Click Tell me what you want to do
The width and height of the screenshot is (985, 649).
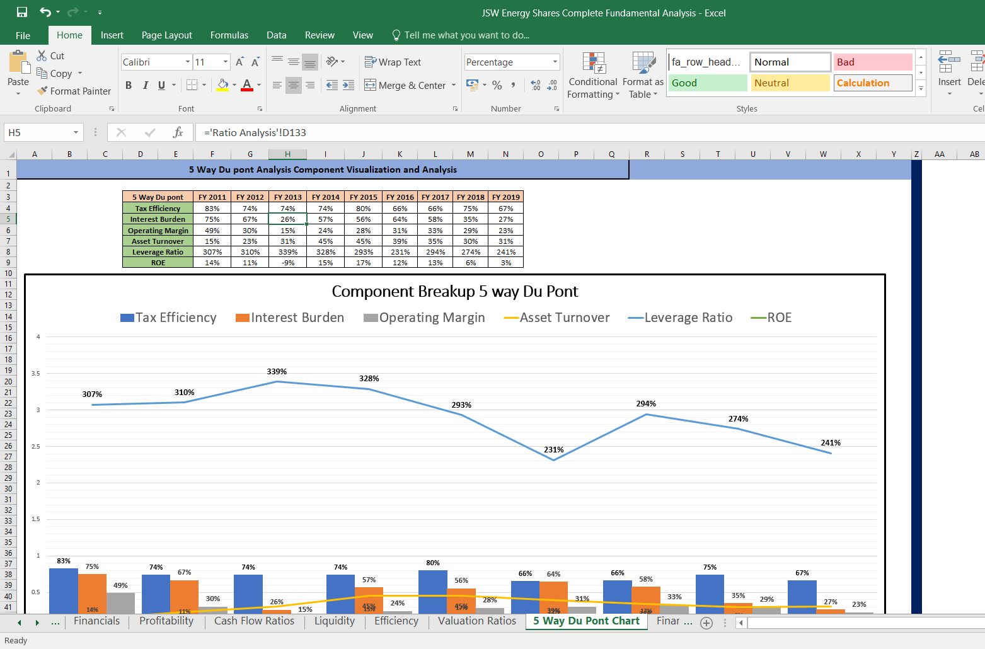(461, 35)
